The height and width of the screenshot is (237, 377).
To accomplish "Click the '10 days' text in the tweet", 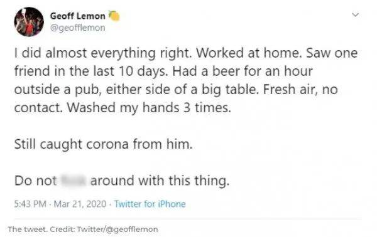I will tap(142, 71).
